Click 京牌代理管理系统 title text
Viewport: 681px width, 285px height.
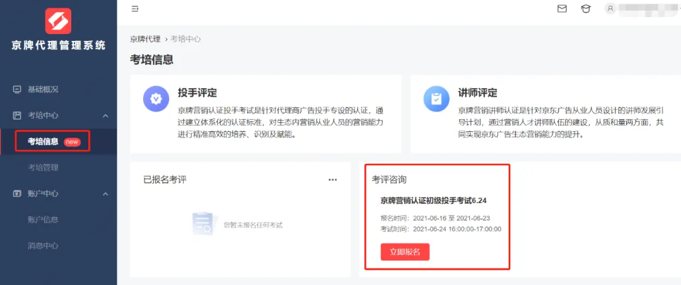coord(58,45)
